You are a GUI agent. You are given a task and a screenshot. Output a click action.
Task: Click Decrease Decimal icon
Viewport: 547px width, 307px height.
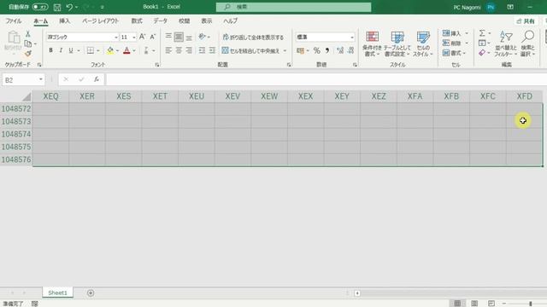tap(350, 51)
